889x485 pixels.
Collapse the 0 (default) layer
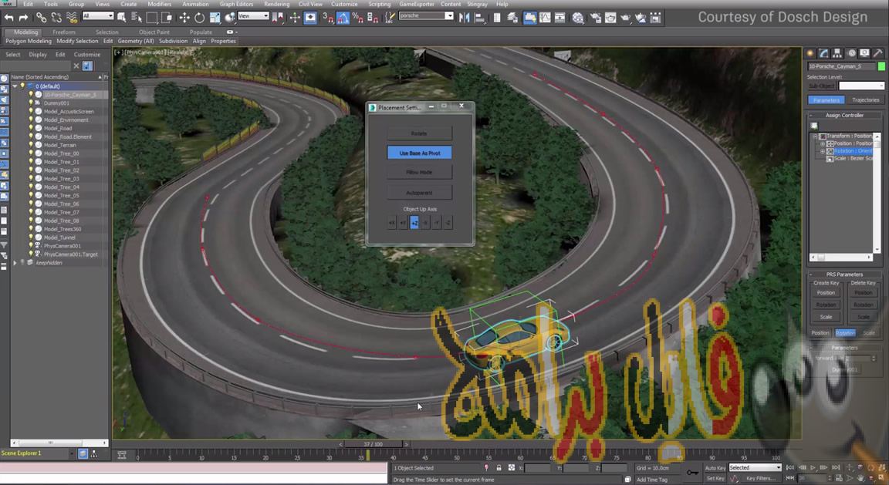click(x=15, y=86)
